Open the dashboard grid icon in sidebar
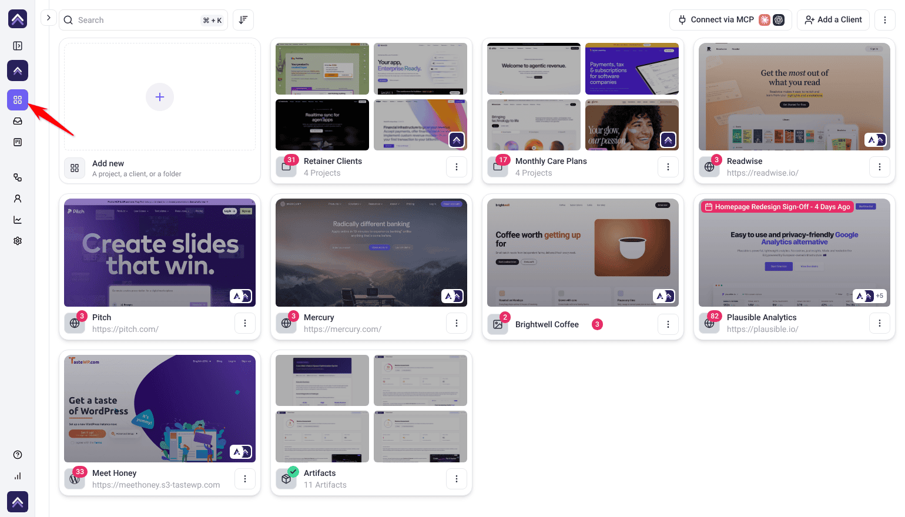The height and width of the screenshot is (517, 905). pos(18,100)
